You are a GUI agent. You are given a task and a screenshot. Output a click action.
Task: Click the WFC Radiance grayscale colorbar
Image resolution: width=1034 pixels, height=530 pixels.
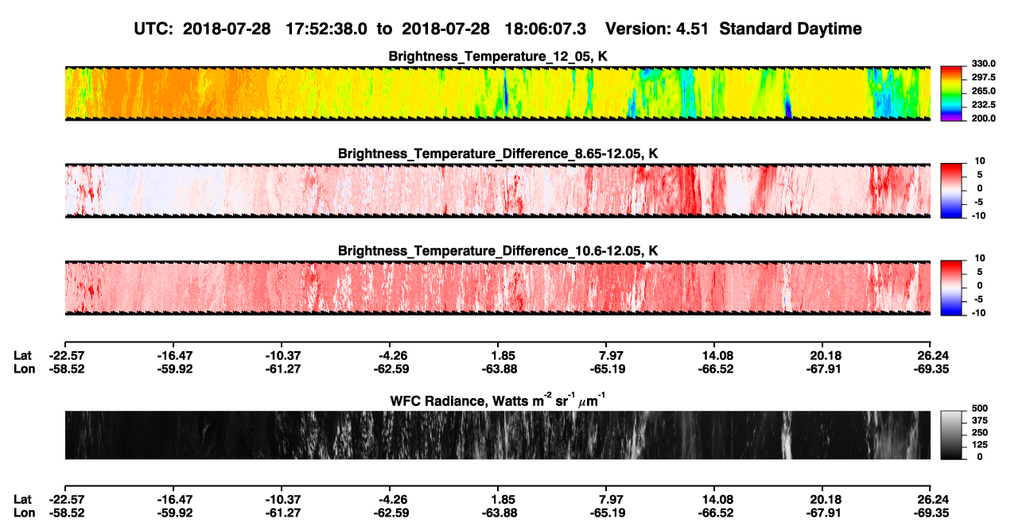pos(952,435)
